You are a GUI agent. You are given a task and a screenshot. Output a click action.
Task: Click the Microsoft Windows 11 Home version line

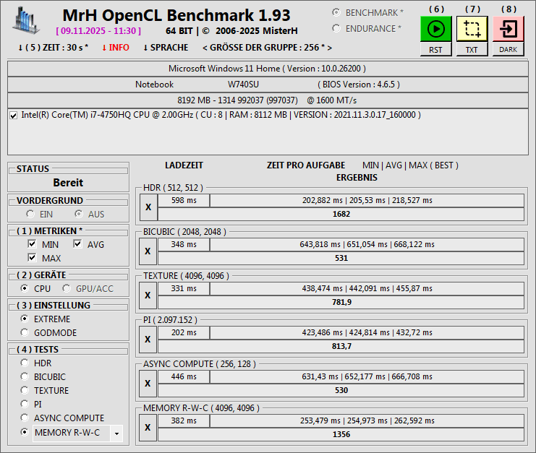268,69
